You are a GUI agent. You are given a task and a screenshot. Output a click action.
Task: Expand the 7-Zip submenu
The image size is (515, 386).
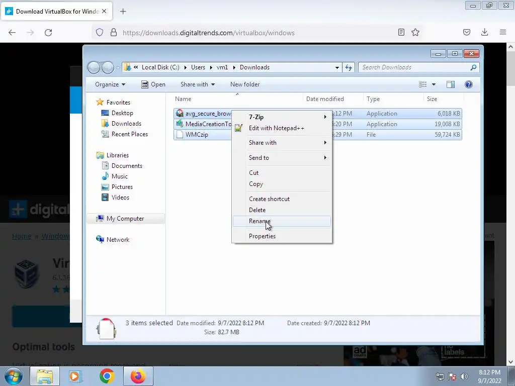pos(282,117)
